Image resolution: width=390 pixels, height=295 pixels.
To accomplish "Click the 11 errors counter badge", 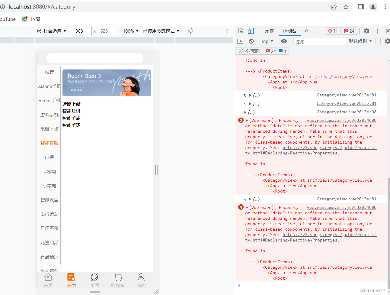I will [x=333, y=31].
